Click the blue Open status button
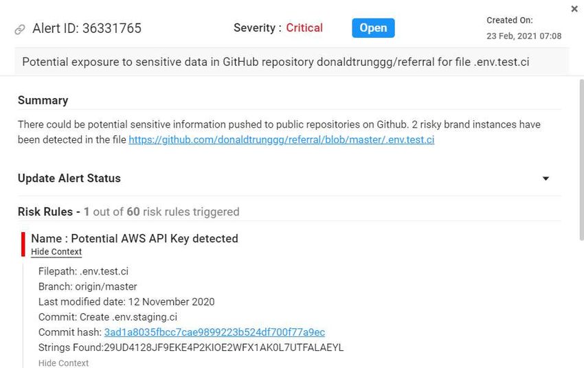This screenshot has height=368, width=584. tap(373, 28)
